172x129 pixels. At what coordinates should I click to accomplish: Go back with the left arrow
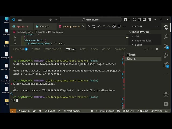click(51, 20)
